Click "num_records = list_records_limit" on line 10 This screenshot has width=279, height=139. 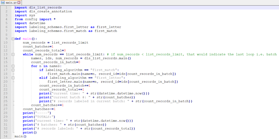(x=56, y=43)
